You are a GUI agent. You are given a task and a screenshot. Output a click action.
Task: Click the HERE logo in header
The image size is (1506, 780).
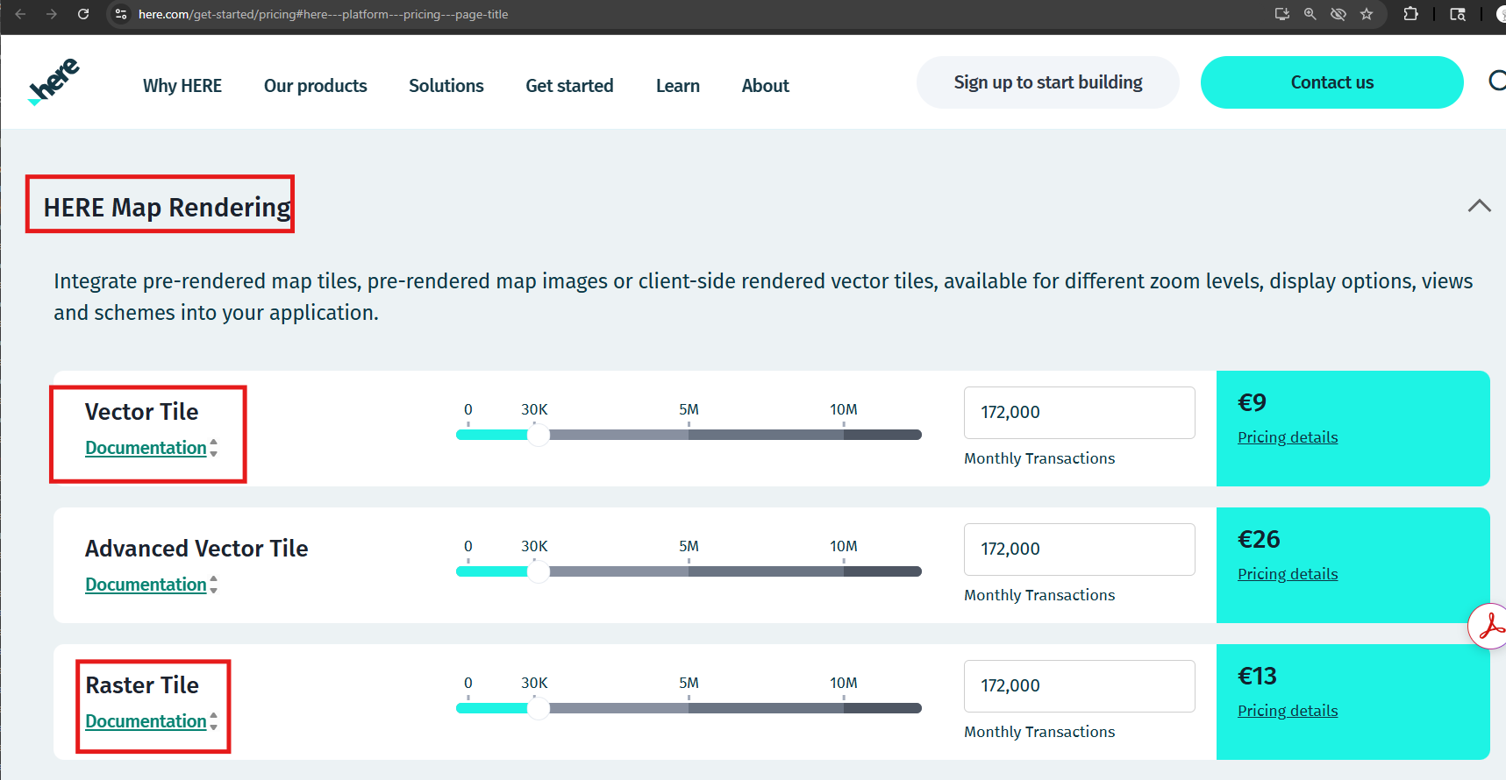click(x=54, y=82)
